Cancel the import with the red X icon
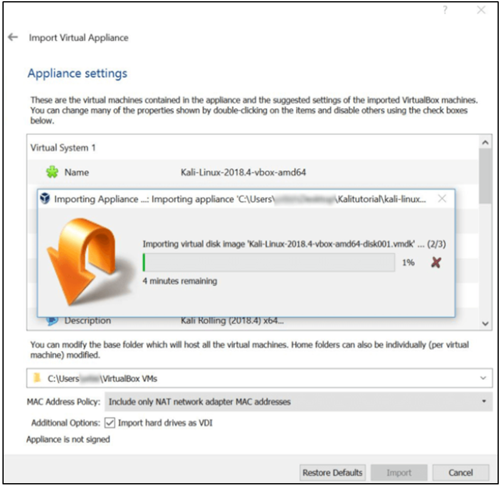 435,263
